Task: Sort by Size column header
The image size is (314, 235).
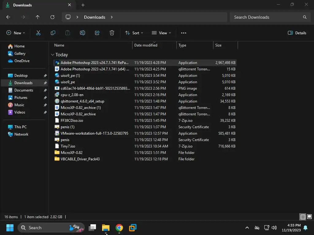Action: pyautogui.click(x=218, y=45)
